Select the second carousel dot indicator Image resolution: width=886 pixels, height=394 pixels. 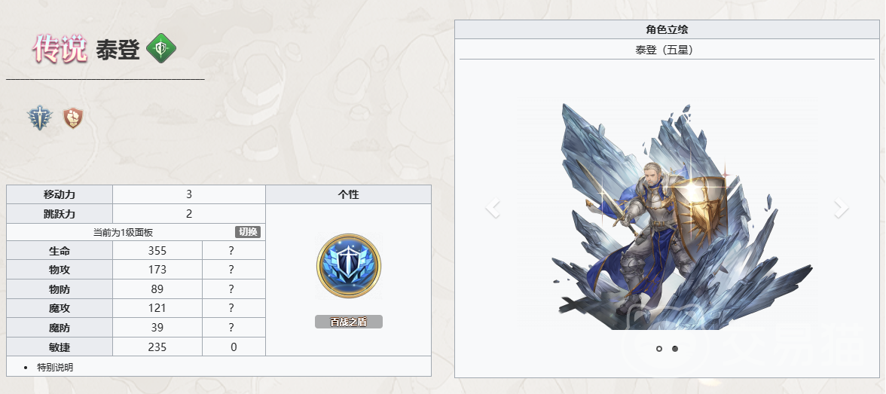coord(675,349)
